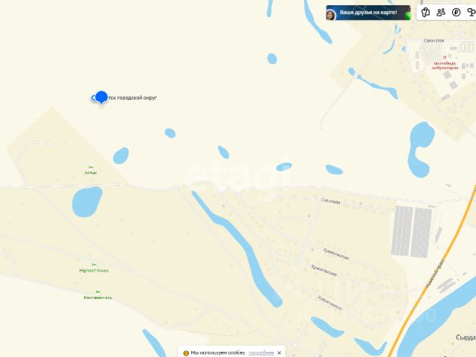This screenshot has width=476, height=357.
Task: Click the cookie icon in the notice bar
Action: tap(186, 353)
